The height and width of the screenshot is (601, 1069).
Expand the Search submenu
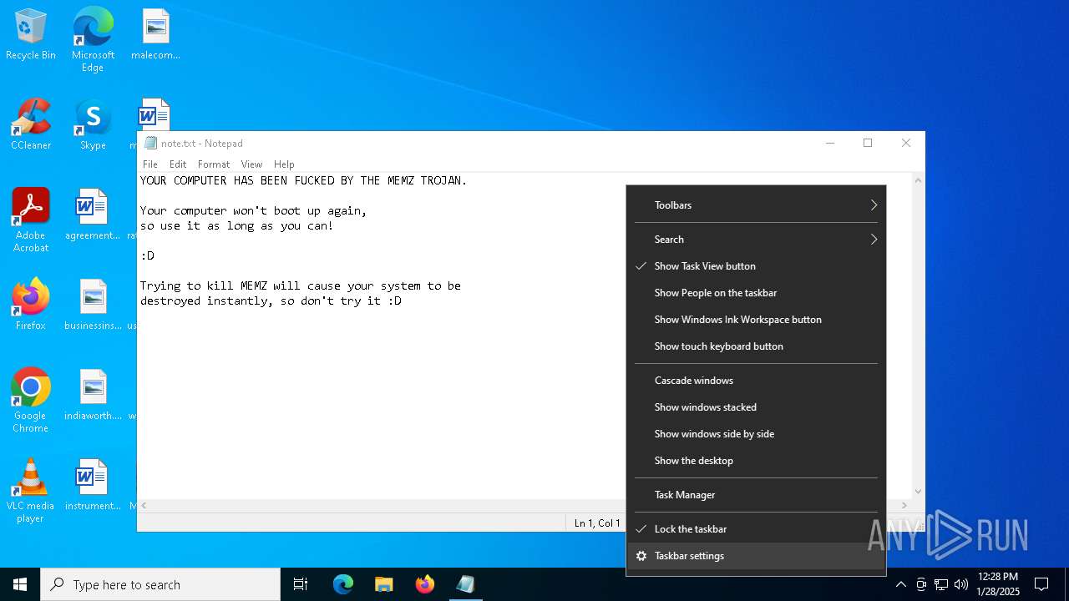click(756, 240)
